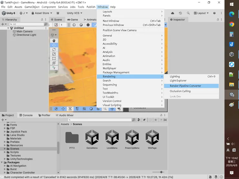Select the Scale tool in Scene overlay
This screenshot has height=179, width=239.
click(54, 54)
